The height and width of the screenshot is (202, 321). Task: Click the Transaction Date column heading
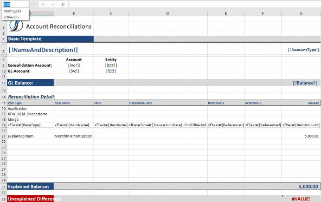pyautogui.click(x=140, y=103)
